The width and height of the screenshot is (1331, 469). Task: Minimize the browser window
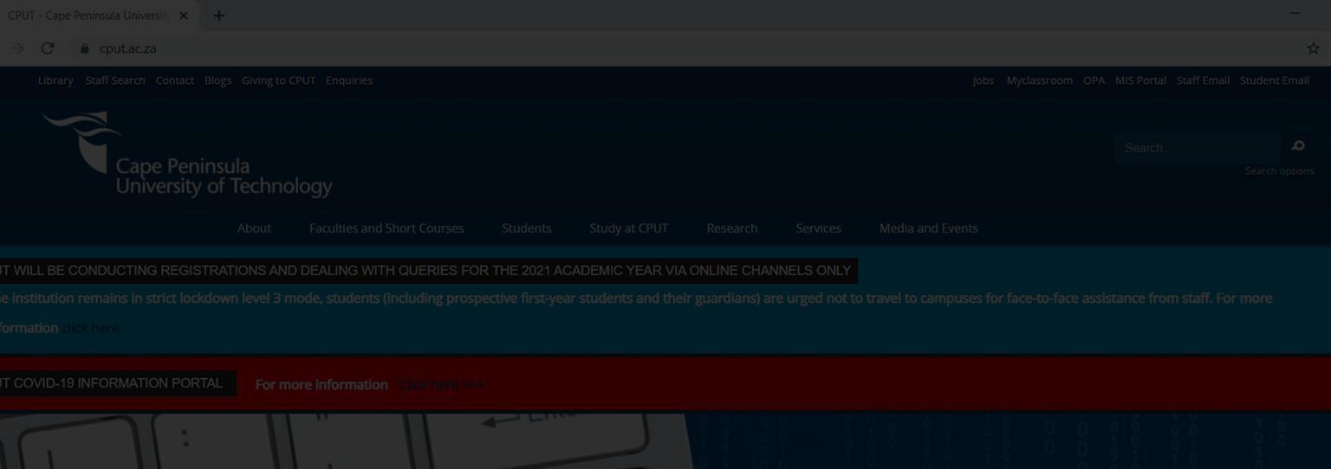point(1295,14)
